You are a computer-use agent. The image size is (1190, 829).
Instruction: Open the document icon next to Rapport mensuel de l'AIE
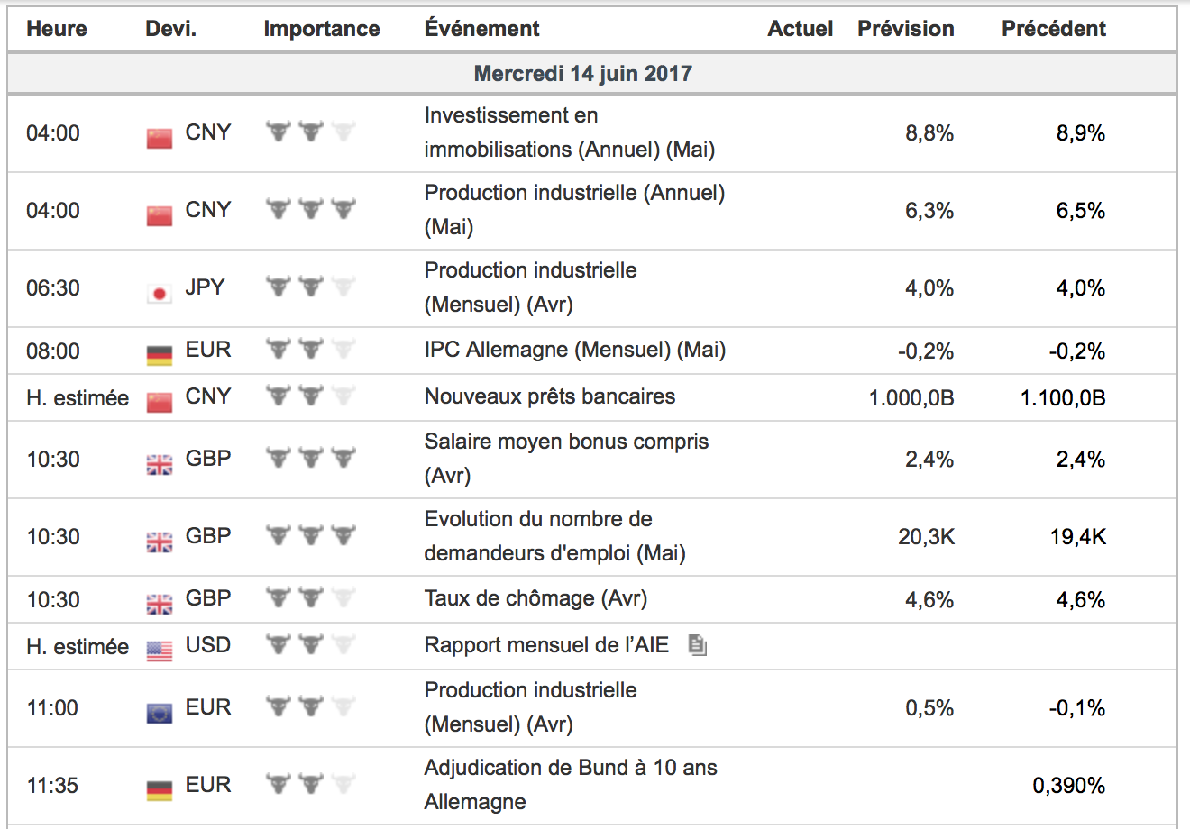(x=697, y=645)
